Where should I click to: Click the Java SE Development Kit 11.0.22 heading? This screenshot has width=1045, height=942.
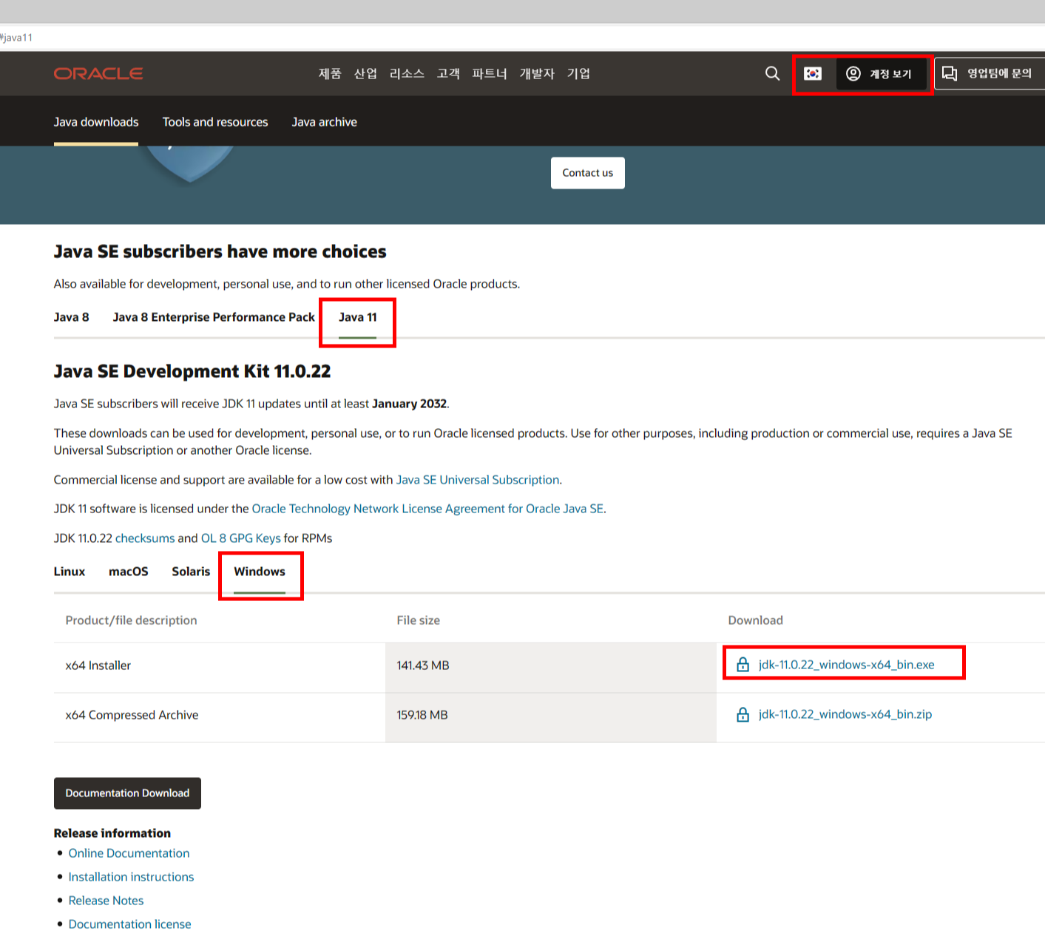click(192, 371)
